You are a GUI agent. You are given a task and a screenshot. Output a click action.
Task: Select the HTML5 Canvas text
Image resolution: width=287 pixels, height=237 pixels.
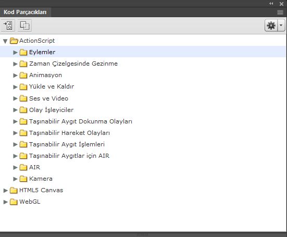pos(41,190)
